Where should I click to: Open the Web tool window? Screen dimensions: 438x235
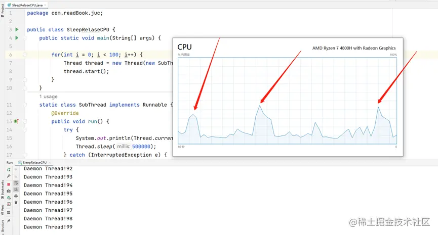(x=2, y=210)
